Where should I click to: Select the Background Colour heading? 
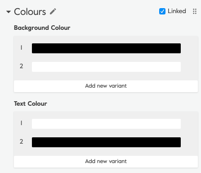(x=42, y=28)
